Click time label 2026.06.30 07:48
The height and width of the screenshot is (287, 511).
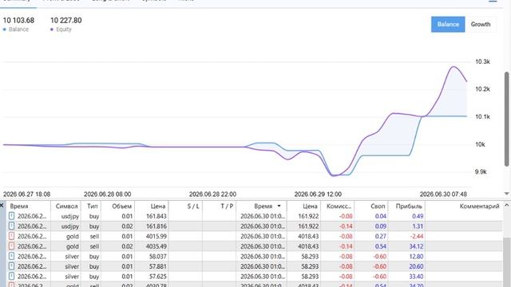click(443, 195)
